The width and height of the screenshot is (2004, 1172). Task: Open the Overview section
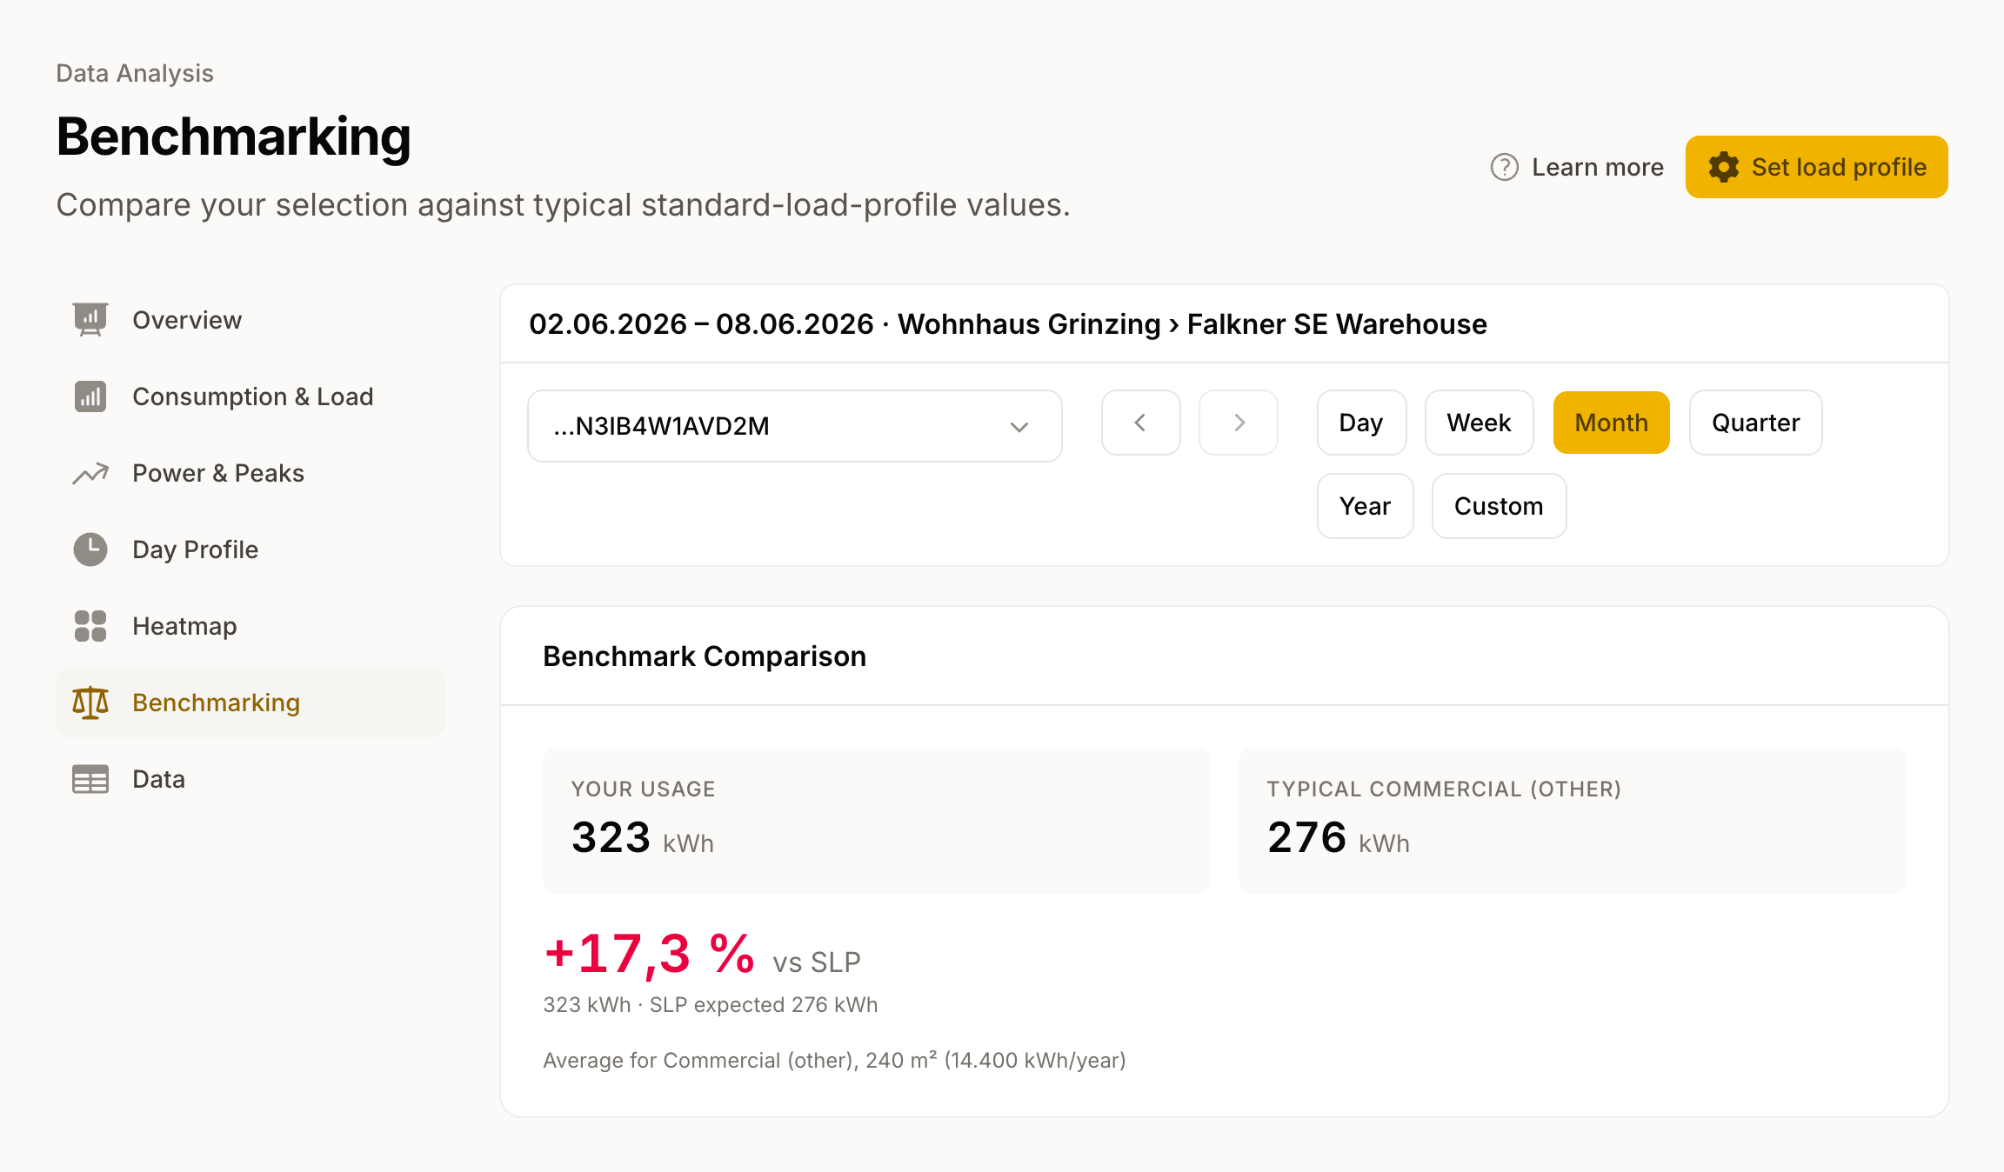point(250,320)
